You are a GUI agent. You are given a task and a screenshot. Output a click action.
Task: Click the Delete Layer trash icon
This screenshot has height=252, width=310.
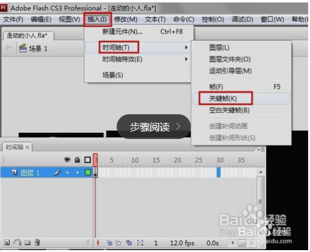(x=37, y=242)
